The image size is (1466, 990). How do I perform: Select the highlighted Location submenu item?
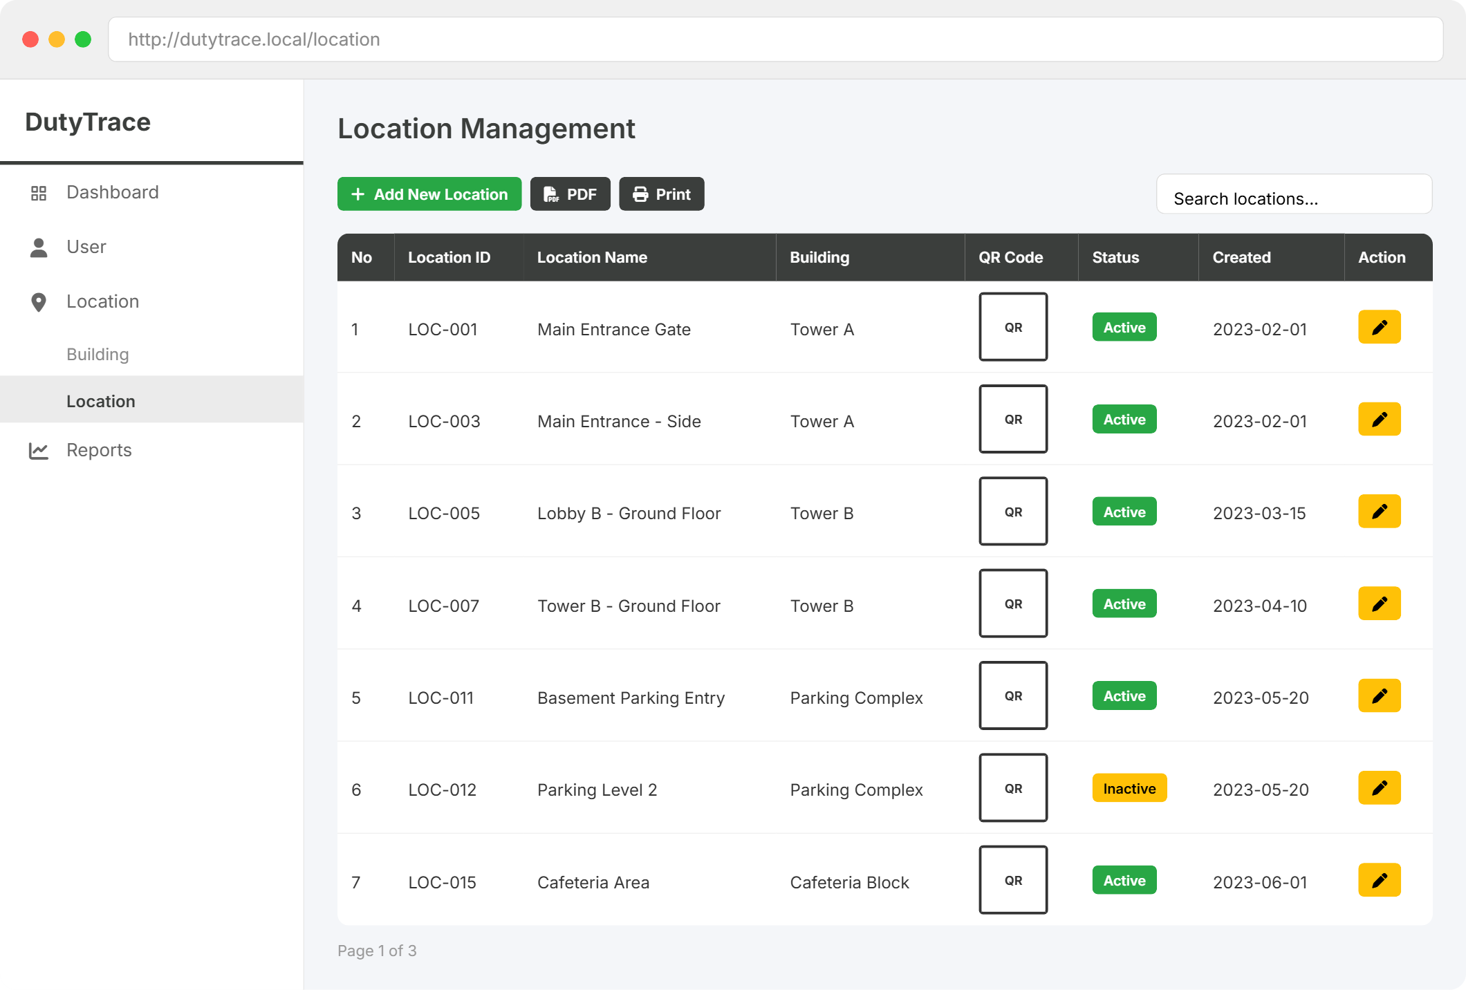click(x=101, y=401)
